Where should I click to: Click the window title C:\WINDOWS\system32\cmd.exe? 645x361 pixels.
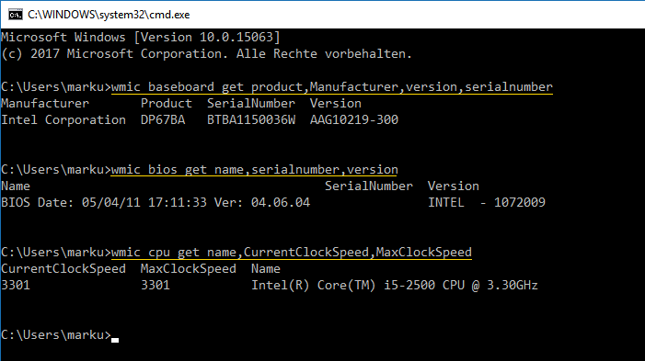coord(109,15)
